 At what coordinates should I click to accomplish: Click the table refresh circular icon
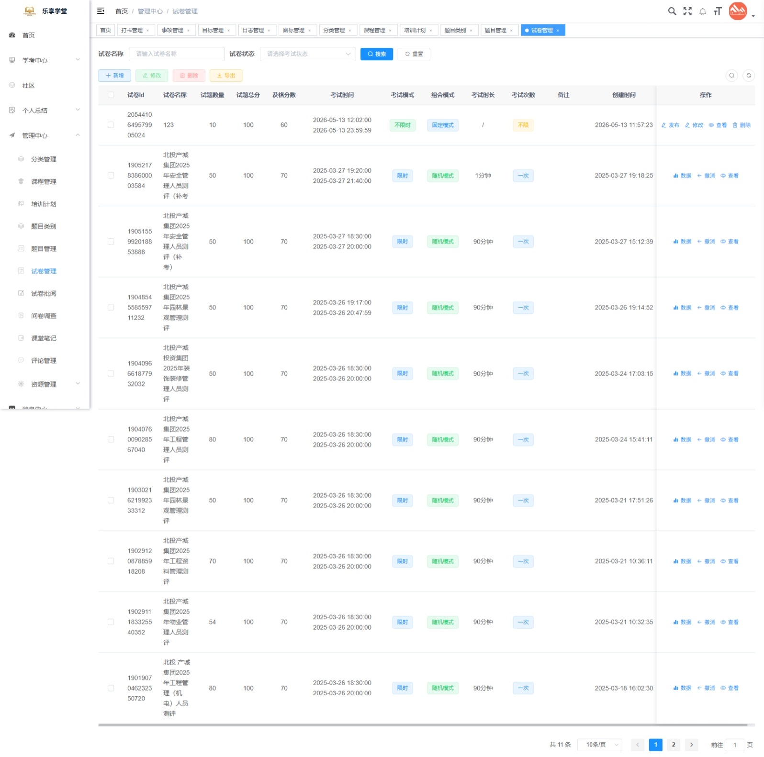(x=749, y=75)
